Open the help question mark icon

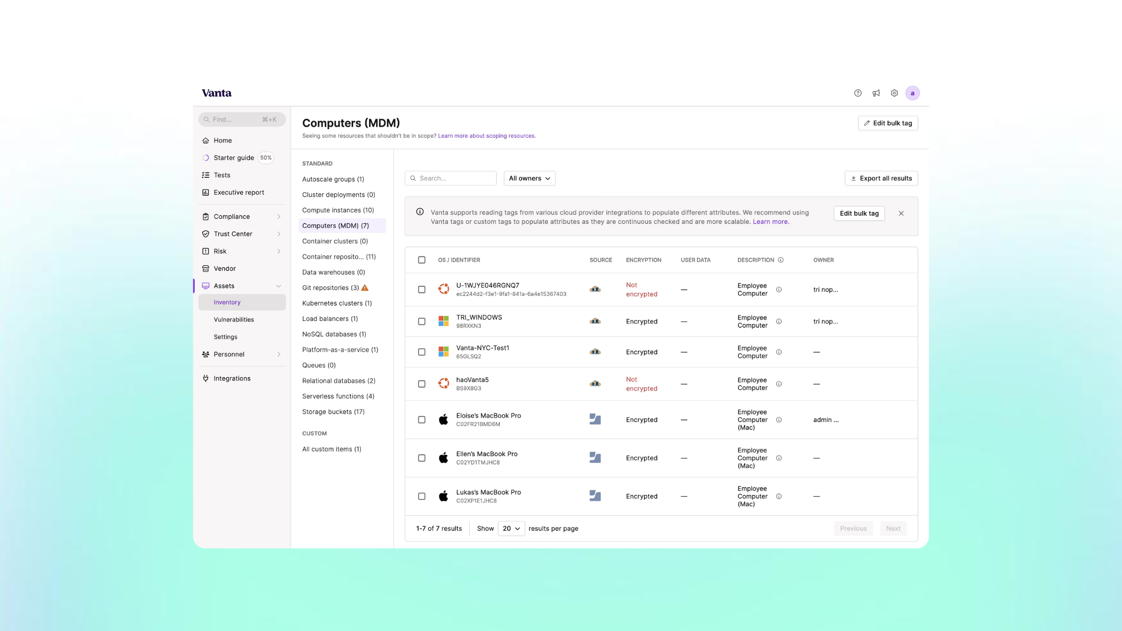click(858, 93)
